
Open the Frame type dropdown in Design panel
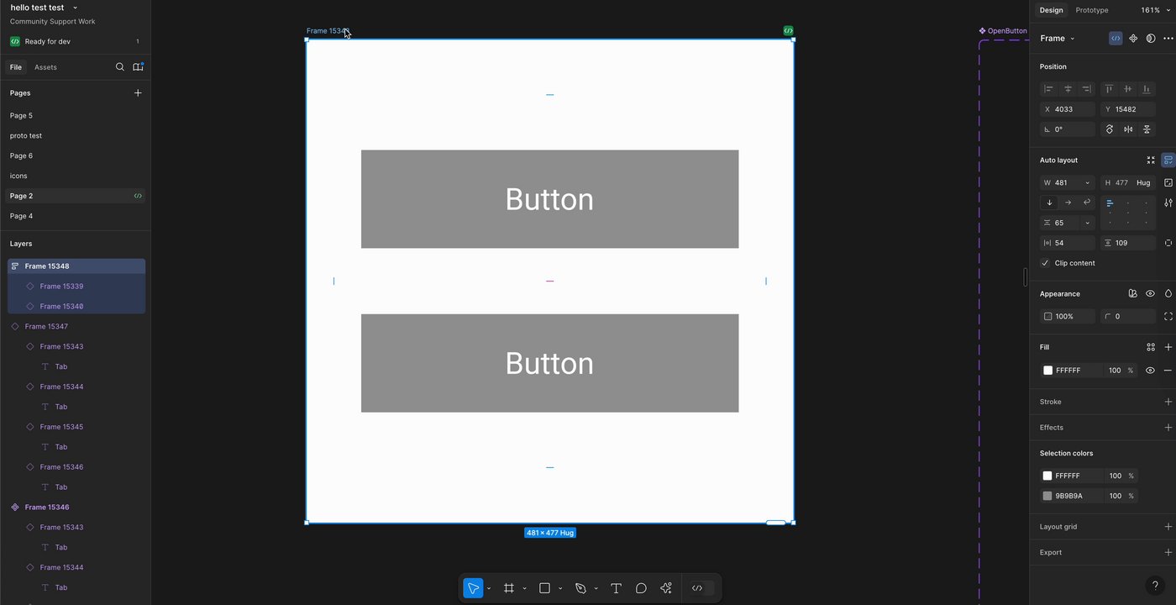tap(1057, 39)
